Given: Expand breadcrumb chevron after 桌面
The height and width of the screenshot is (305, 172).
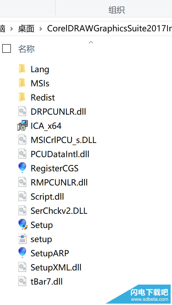Looking at the screenshot, I should coord(41,29).
